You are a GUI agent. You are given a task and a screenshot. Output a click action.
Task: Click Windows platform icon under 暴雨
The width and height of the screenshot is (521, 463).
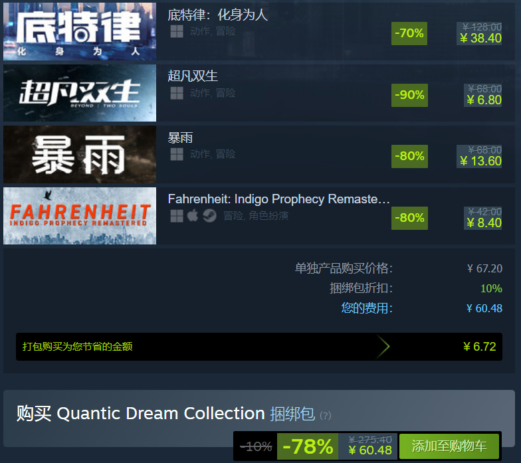pos(177,154)
